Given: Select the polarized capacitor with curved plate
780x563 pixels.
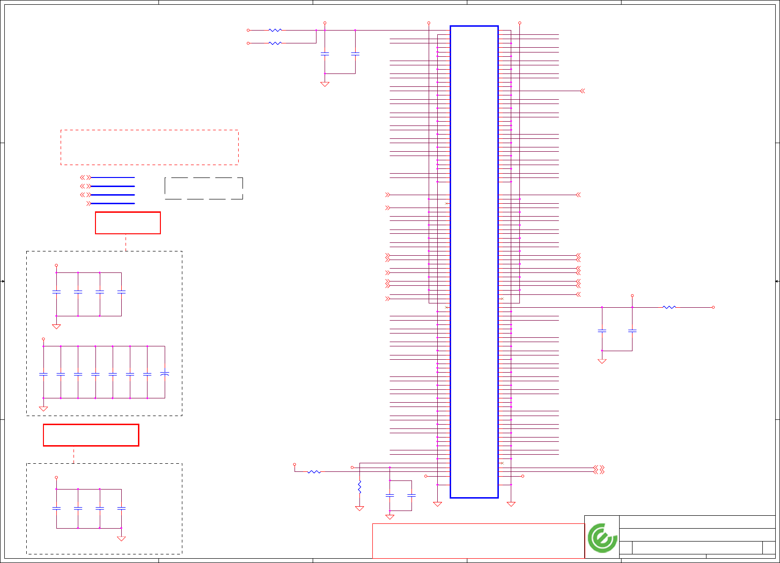Looking at the screenshot, I should (x=165, y=374).
